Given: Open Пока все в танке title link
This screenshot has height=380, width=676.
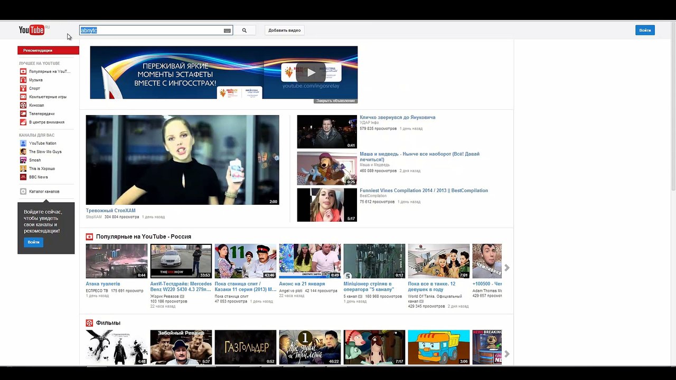Looking at the screenshot, I should coord(432,287).
